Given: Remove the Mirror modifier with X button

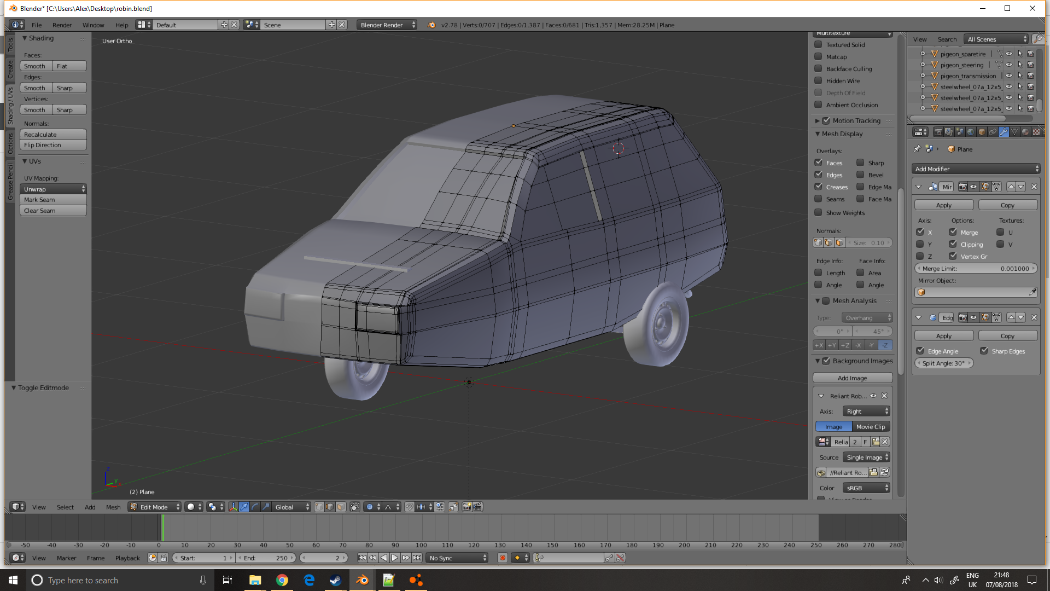Looking at the screenshot, I should pyautogui.click(x=1034, y=187).
